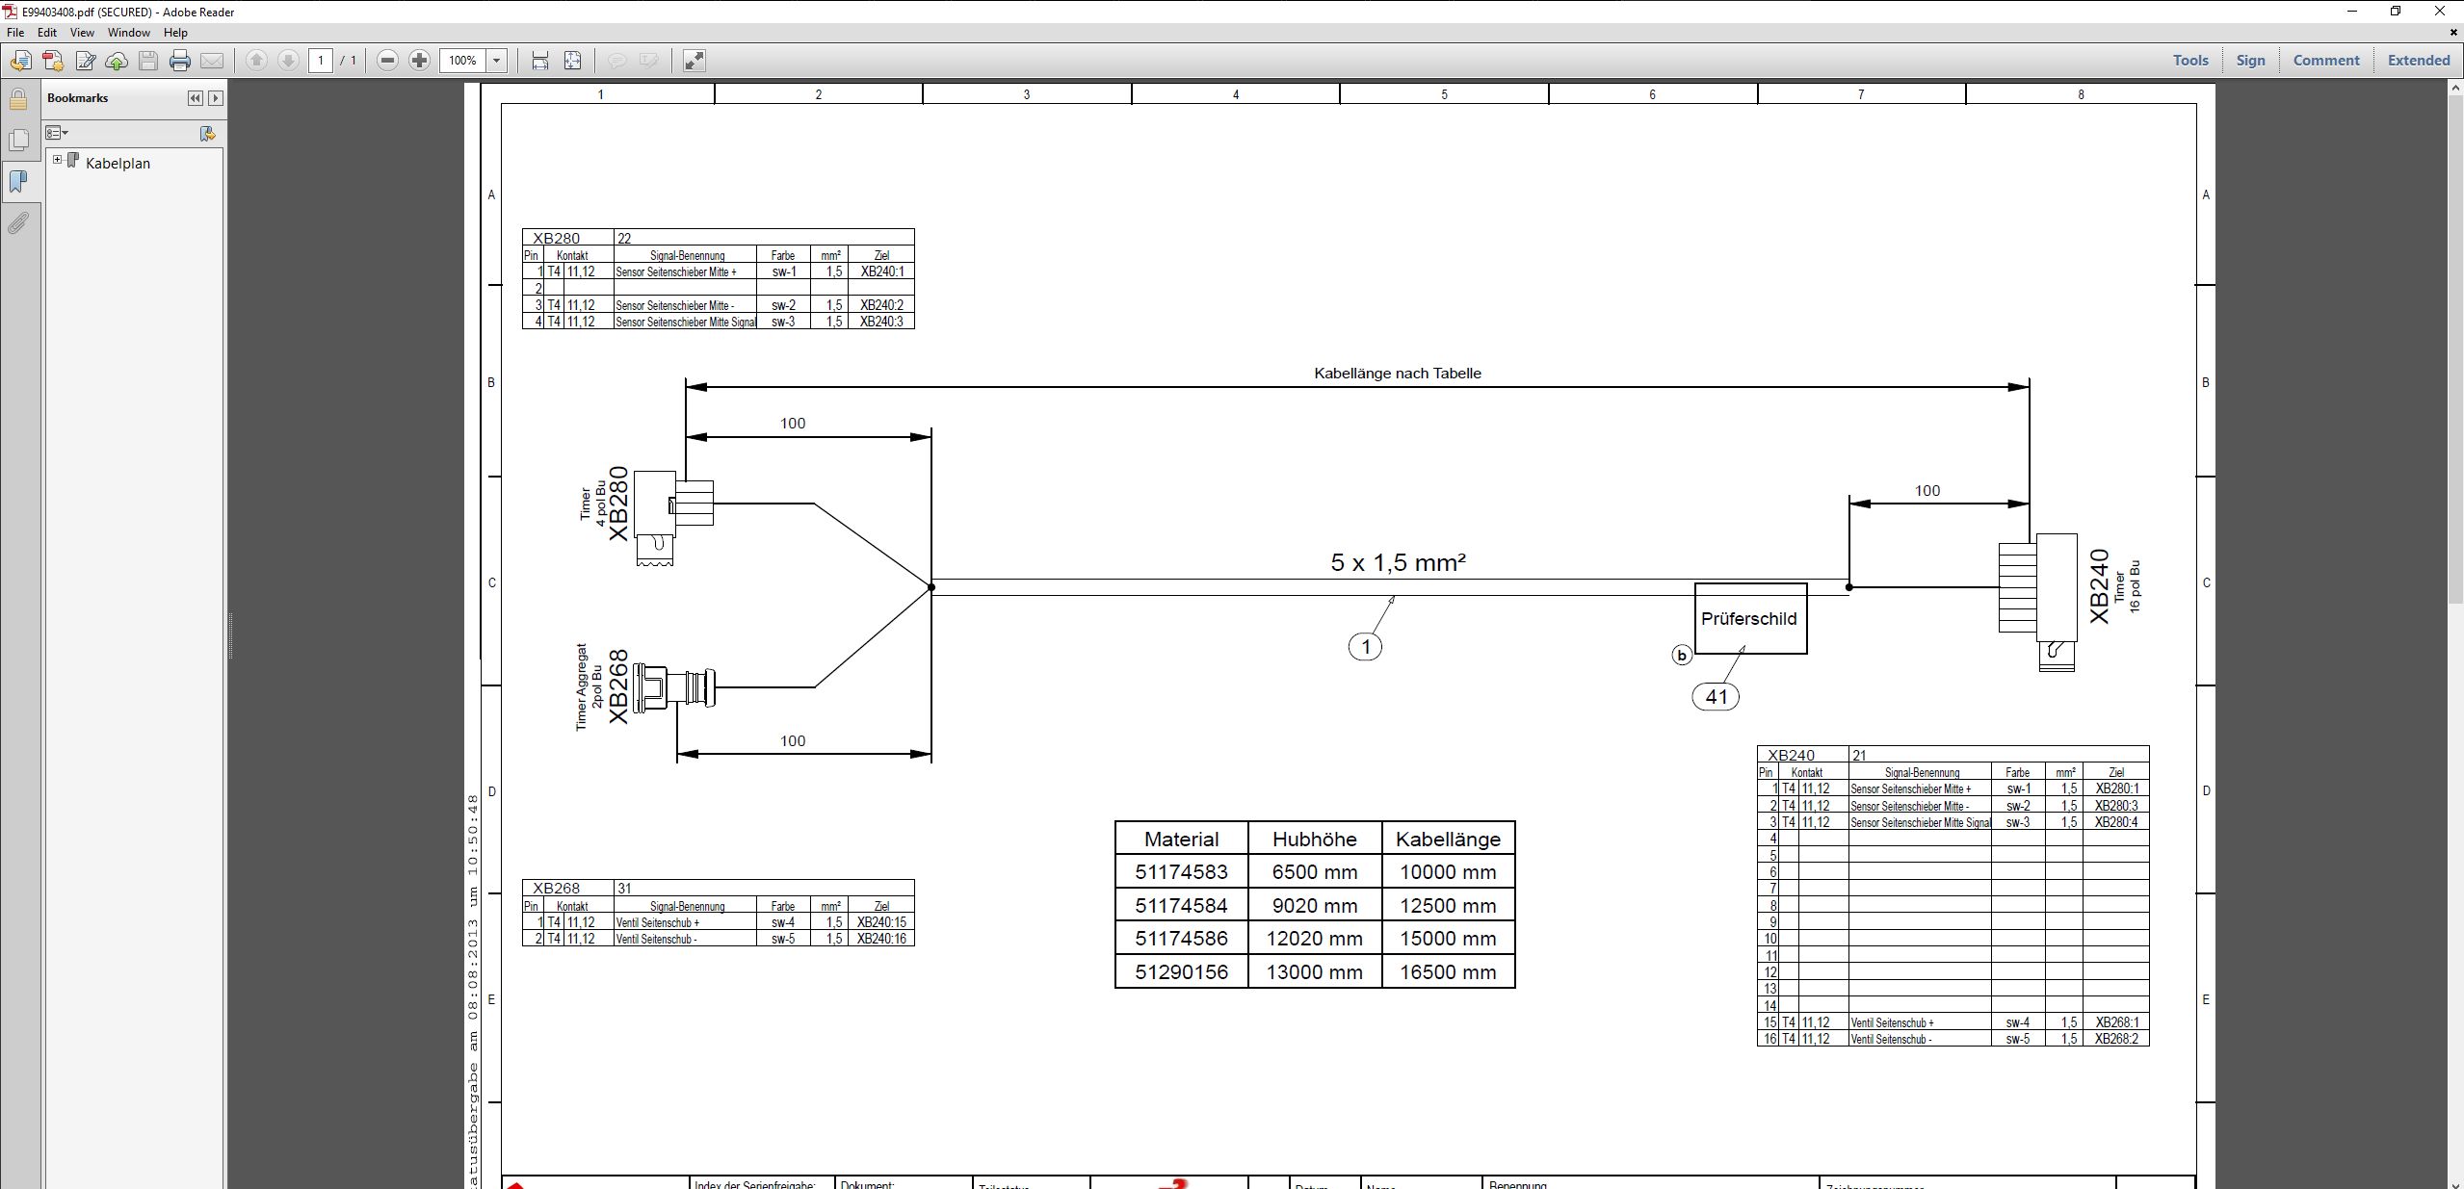Select the Kabelplan bookmark
This screenshot has height=1189, width=2464.
point(118,164)
